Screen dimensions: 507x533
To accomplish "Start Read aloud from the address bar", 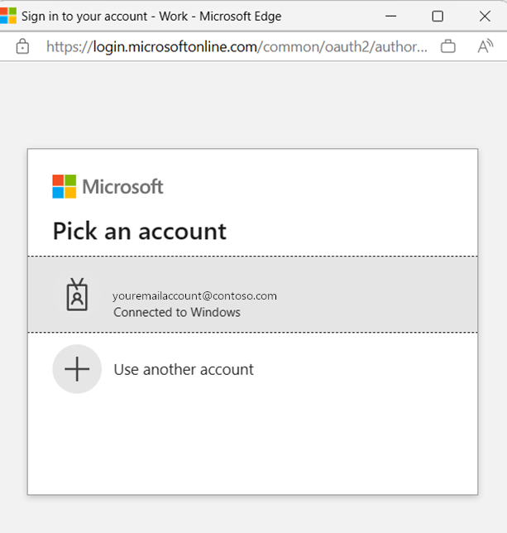I will [485, 47].
